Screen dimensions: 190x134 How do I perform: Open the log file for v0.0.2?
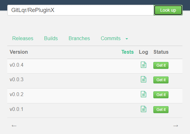144,94
